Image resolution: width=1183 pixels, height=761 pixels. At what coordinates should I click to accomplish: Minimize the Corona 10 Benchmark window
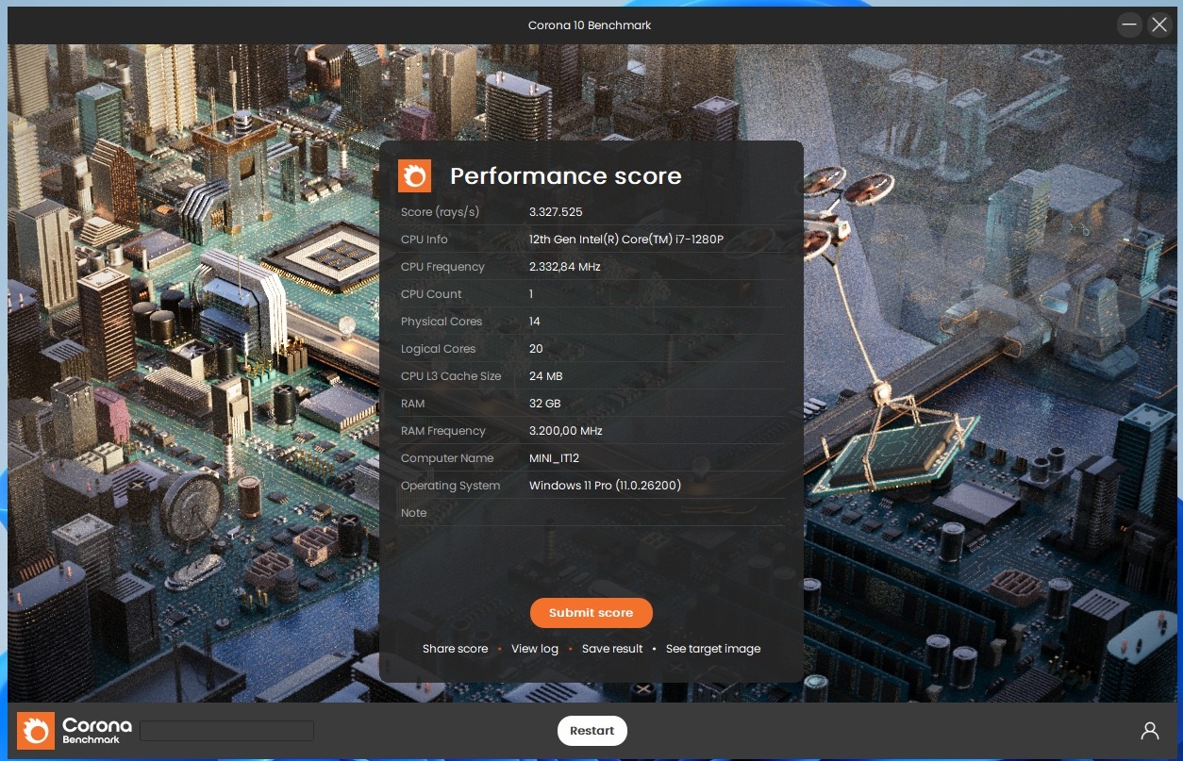point(1129,25)
